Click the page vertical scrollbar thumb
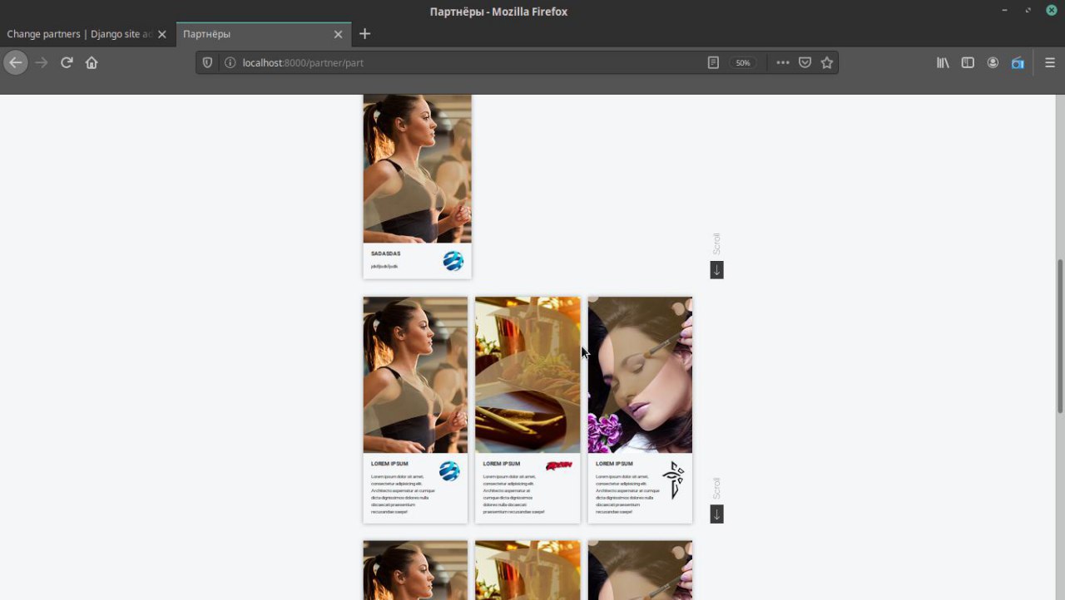This screenshot has height=600, width=1065. coord(1059,336)
